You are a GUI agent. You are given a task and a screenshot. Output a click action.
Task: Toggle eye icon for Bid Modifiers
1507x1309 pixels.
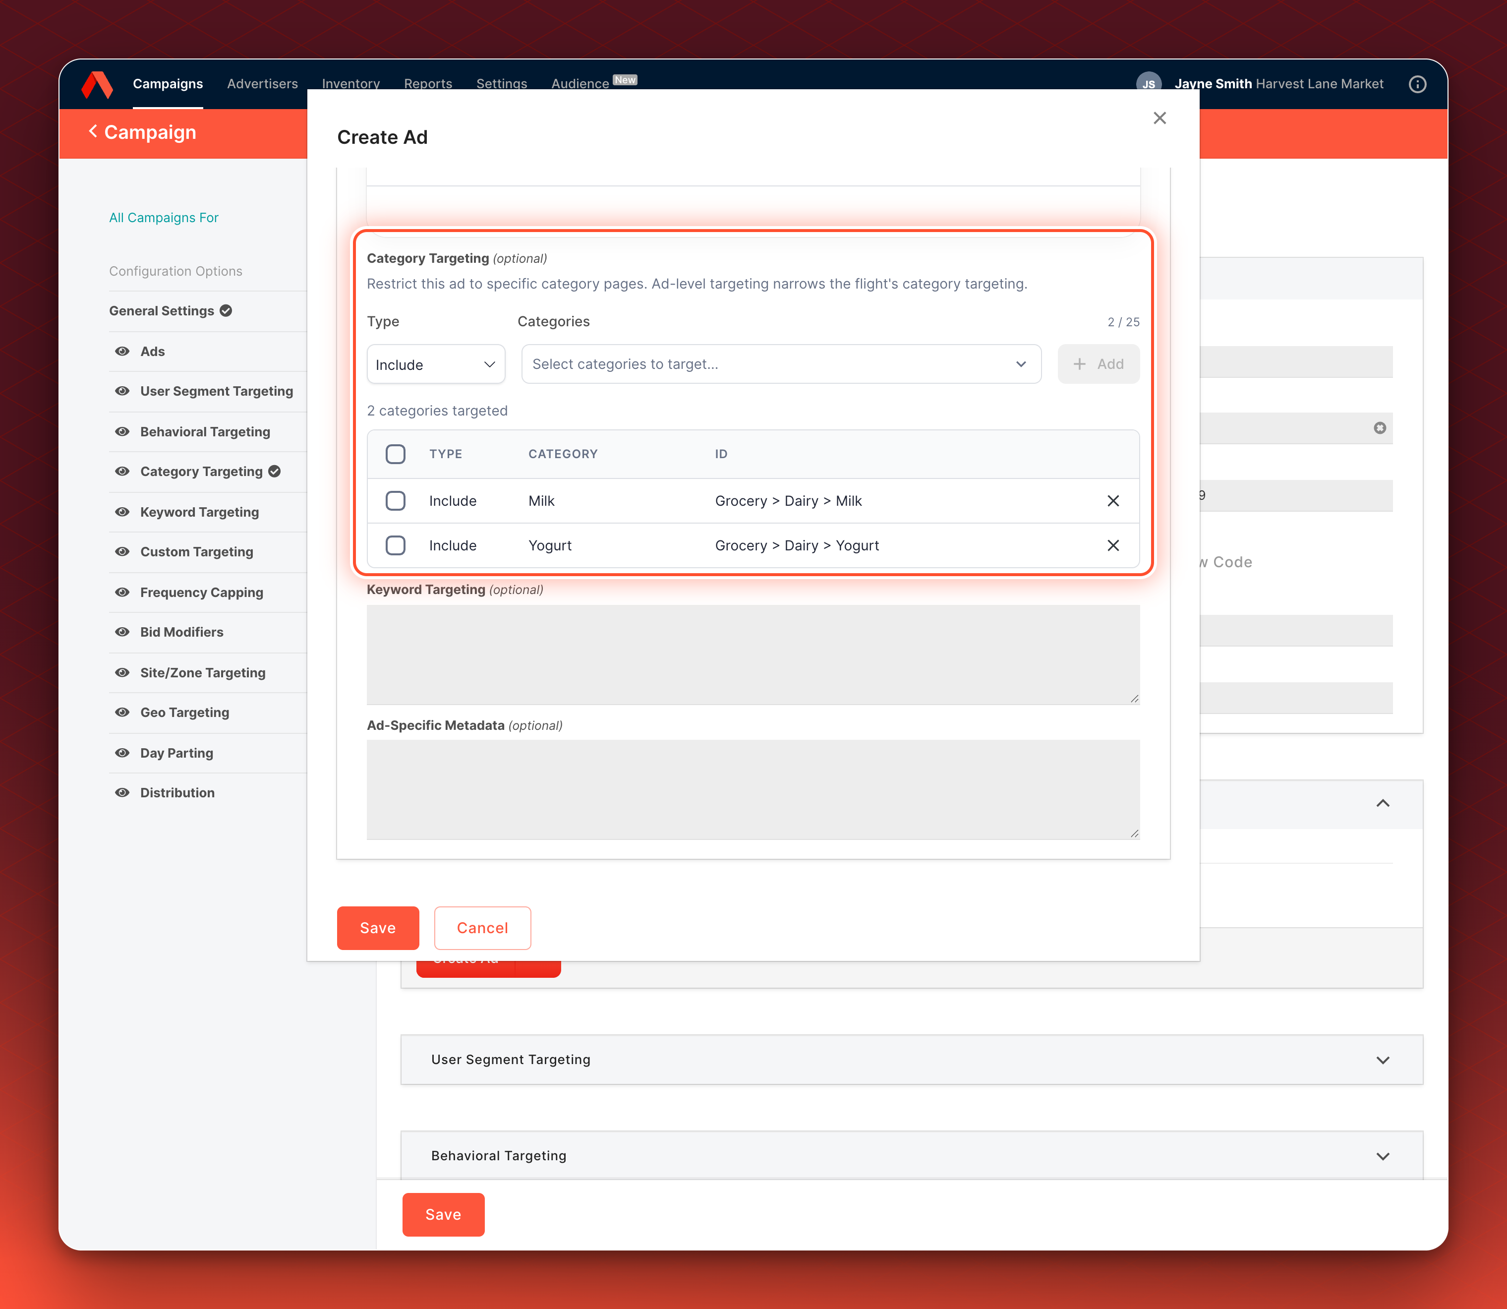(122, 632)
